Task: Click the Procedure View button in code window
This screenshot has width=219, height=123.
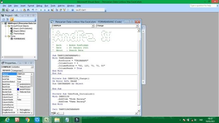Action: coord(52,113)
